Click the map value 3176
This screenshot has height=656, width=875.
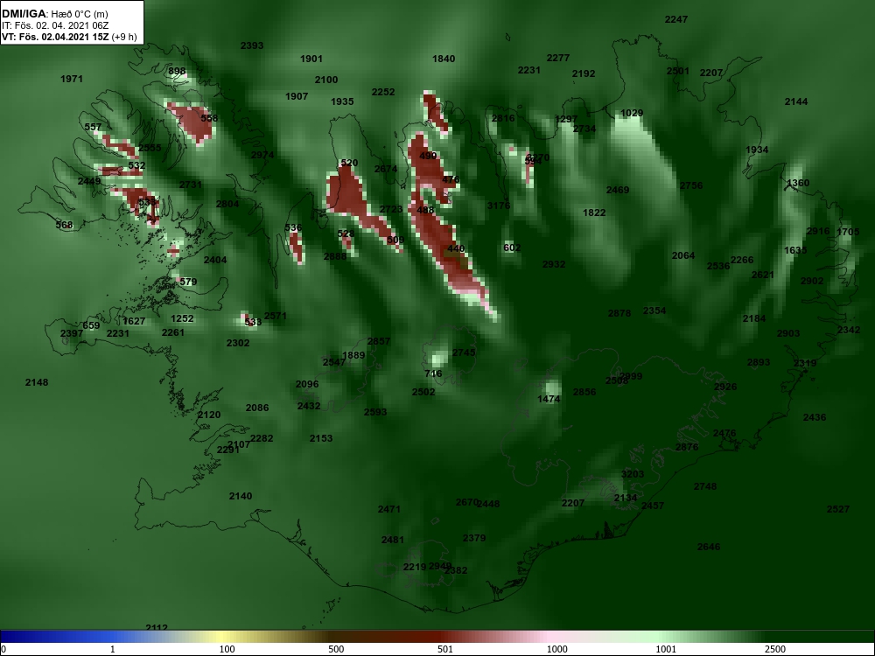[x=499, y=206]
